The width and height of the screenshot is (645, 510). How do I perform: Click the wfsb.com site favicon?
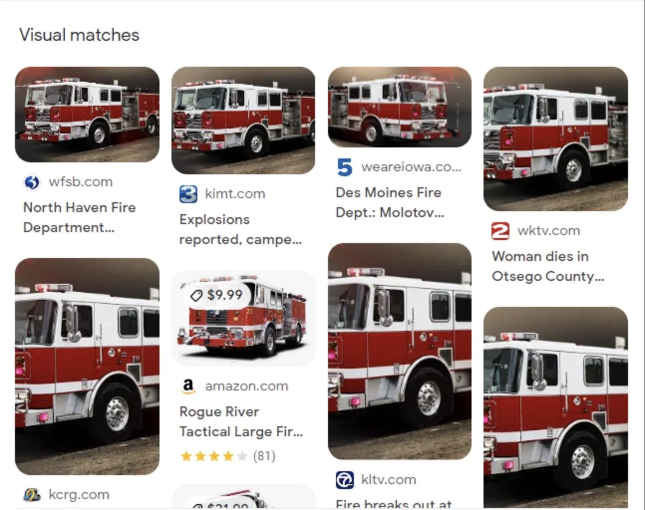[31, 182]
